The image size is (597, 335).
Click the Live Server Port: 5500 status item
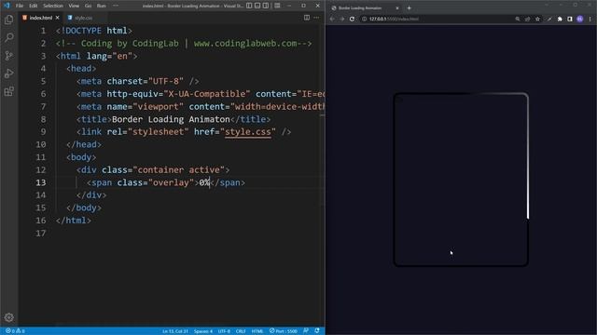point(284,331)
